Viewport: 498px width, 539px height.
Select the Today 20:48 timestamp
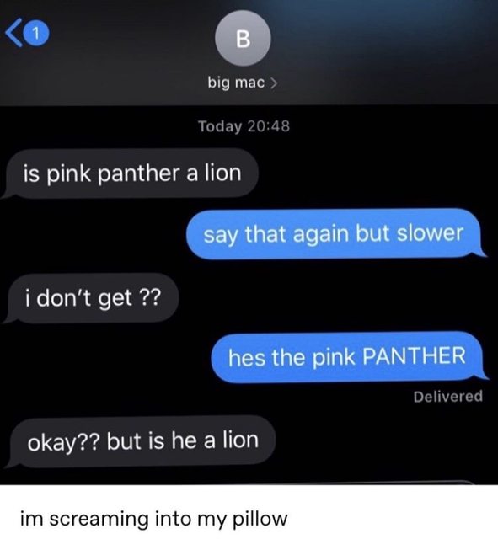244,126
